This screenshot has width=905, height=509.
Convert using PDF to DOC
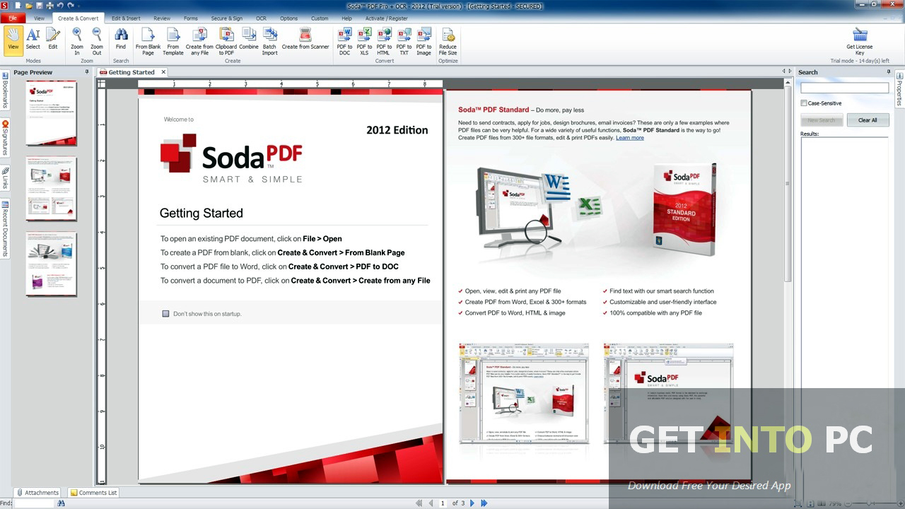click(x=345, y=41)
